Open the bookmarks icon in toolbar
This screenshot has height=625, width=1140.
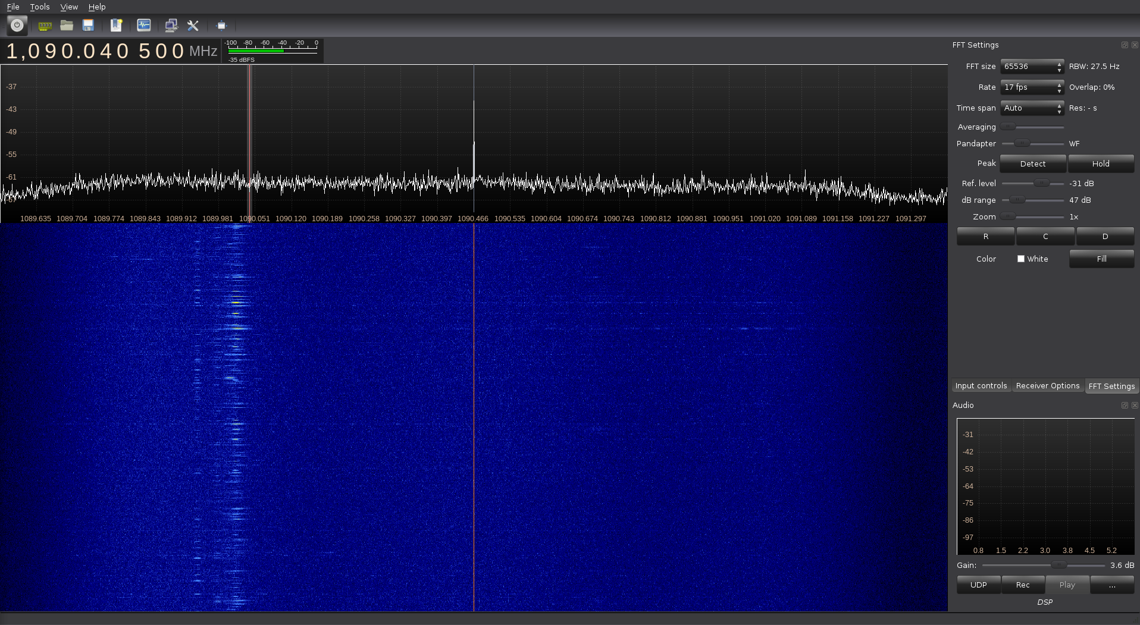(x=116, y=25)
